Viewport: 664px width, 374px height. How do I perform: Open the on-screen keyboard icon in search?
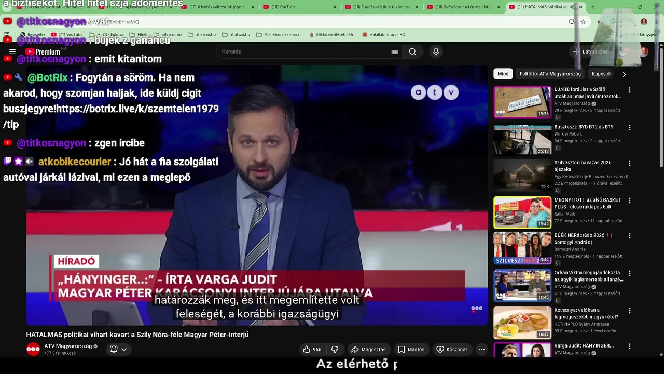[395, 51]
